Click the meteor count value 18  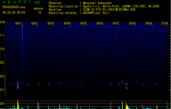coord(39,13)
